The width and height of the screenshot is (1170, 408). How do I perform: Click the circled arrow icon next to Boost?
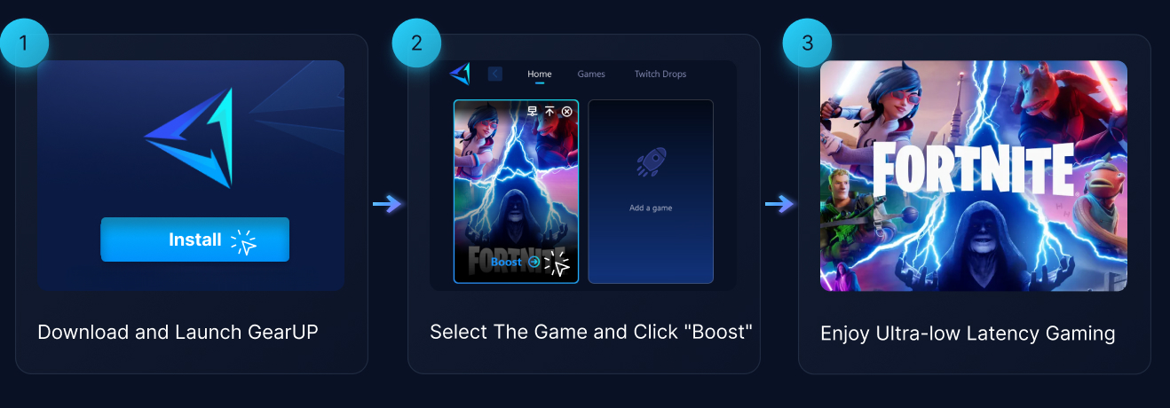coord(534,263)
